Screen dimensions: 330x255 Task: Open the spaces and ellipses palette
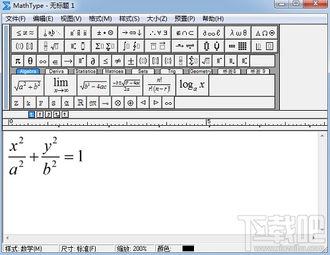(51, 33)
